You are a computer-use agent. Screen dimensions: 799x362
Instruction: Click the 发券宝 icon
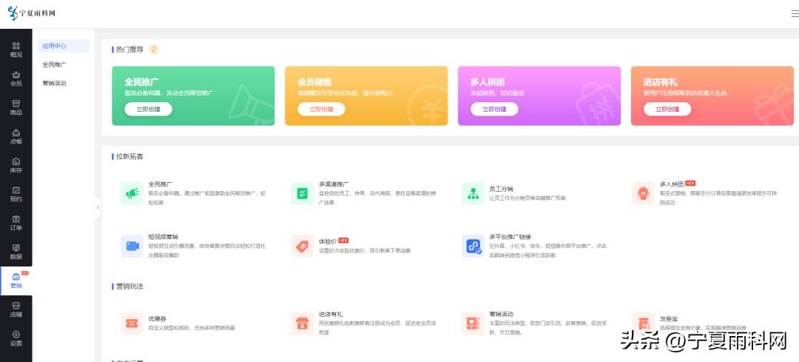pyautogui.click(x=643, y=324)
